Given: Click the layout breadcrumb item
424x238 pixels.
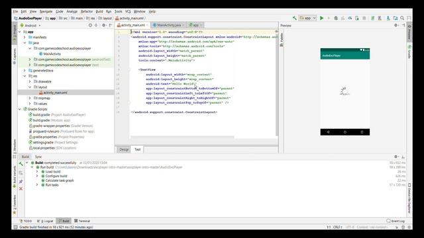Looking at the screenshot, I should (105, 19).
